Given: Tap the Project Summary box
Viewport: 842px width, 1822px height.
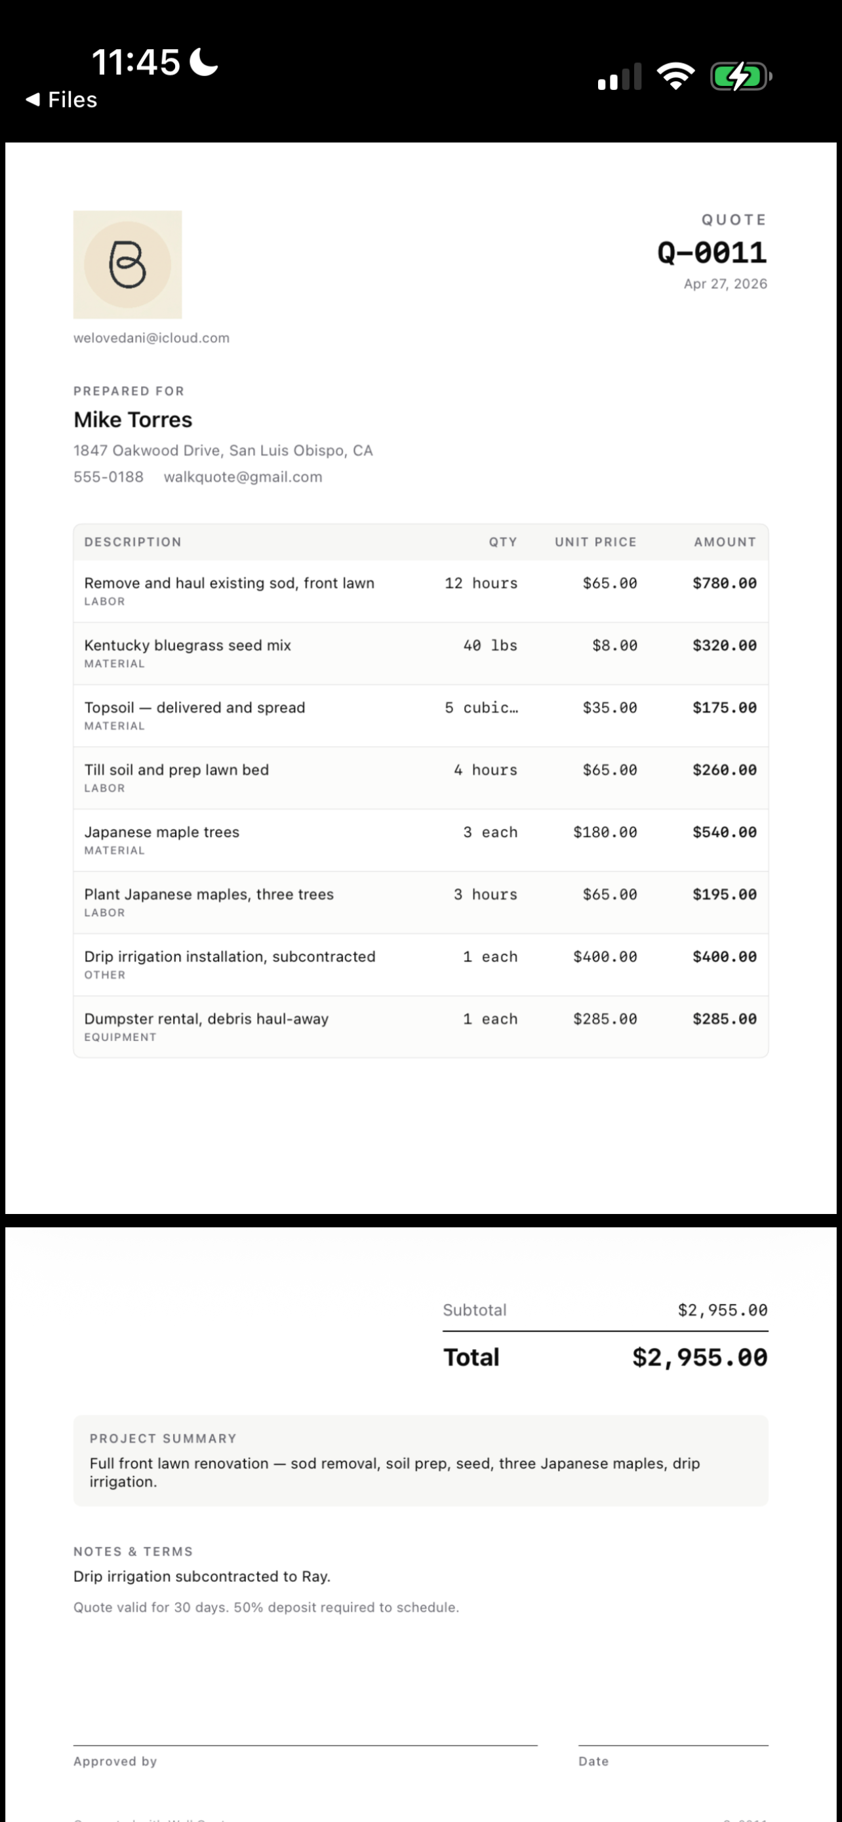Looking at the screenshot, I should pyautogui.click(x=420, y=1461).
